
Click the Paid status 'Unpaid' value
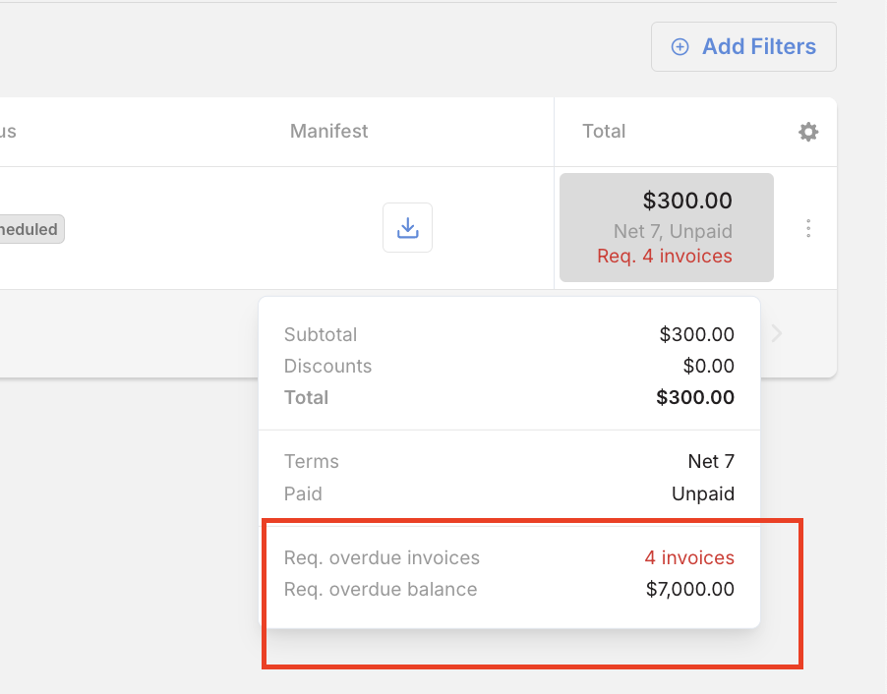pos(702,493)
